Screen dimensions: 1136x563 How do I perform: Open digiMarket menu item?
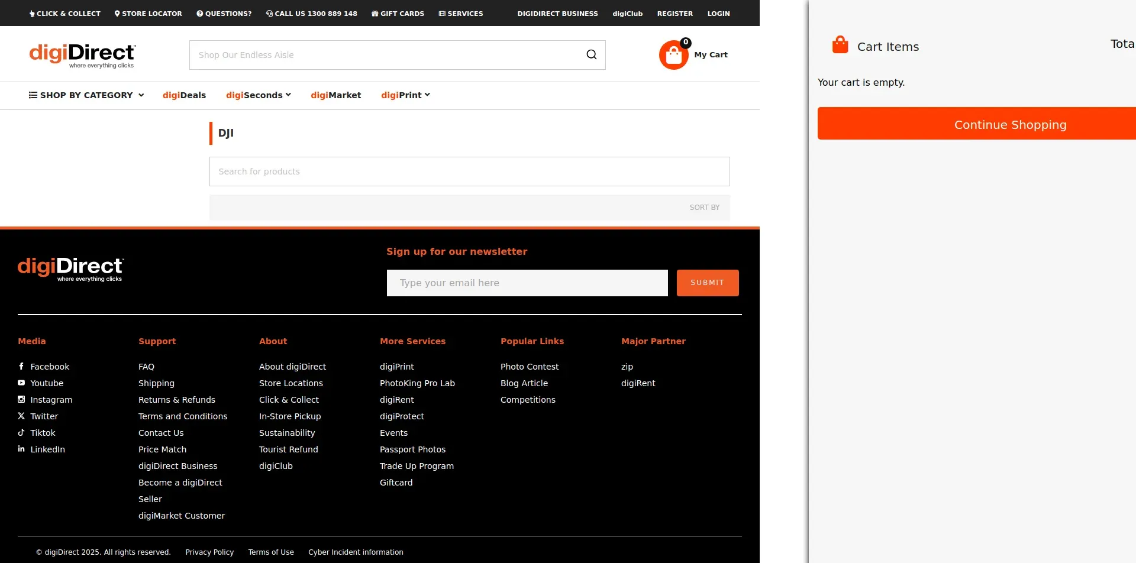coord(335,95)
